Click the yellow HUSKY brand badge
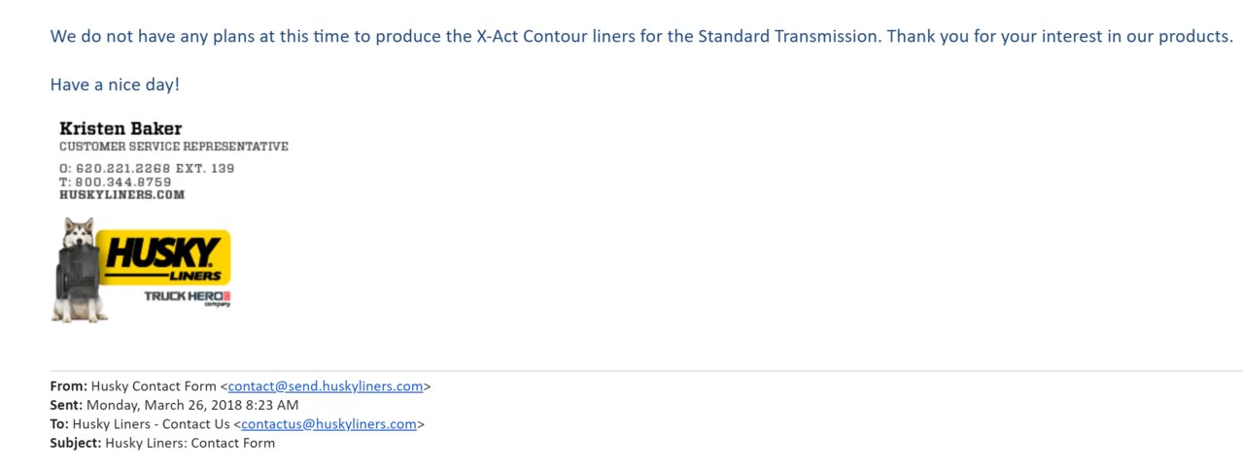 coord(165,257)
